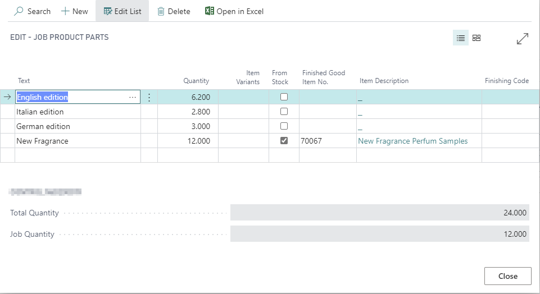The image size is (540, 294).
Task: Click the Total Quantity value 24.000
Action: pyautogui.click(x=379, y=213)
